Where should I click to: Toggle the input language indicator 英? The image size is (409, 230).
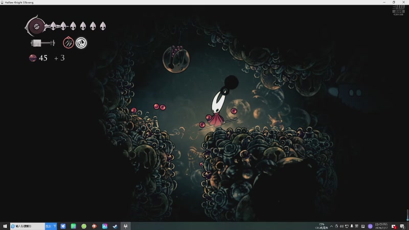point(356,226)
